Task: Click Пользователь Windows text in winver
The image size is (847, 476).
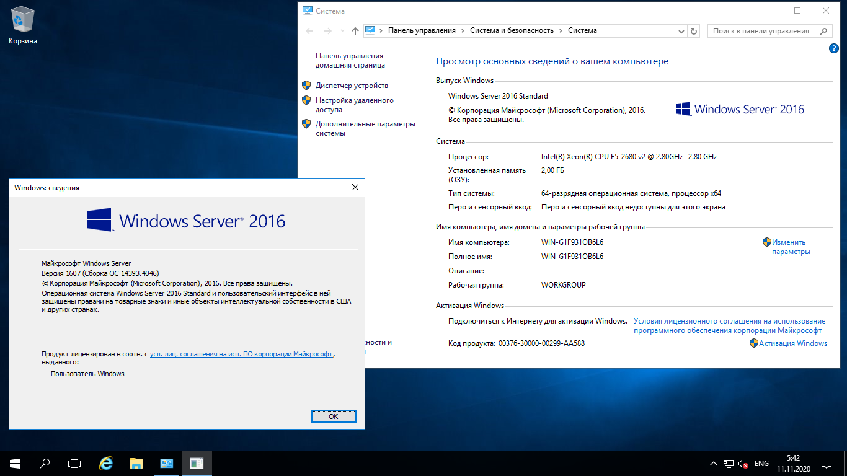Action: pos(87,374)
